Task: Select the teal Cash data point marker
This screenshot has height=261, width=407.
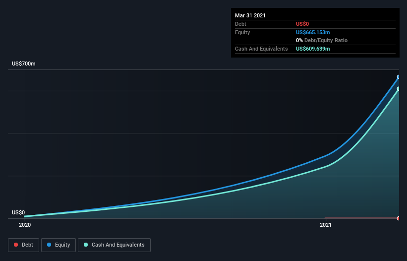Action: [x=399, y=89]
